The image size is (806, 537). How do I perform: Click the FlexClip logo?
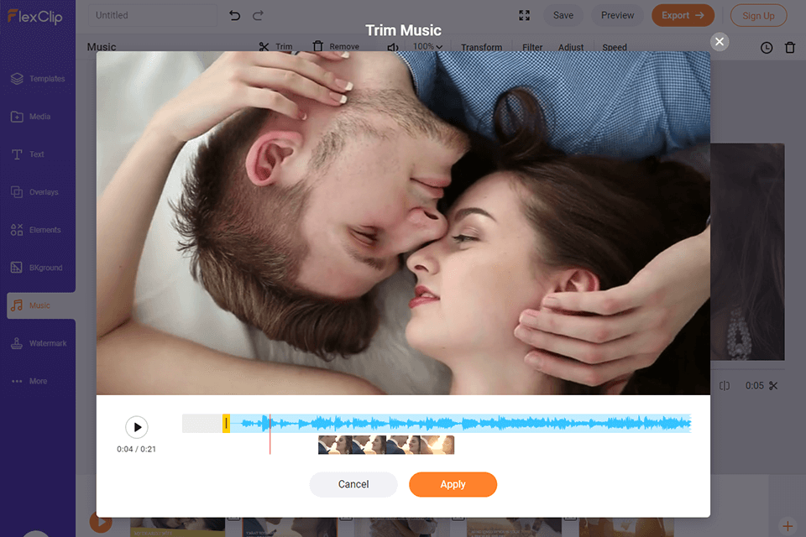coord(35,17)
